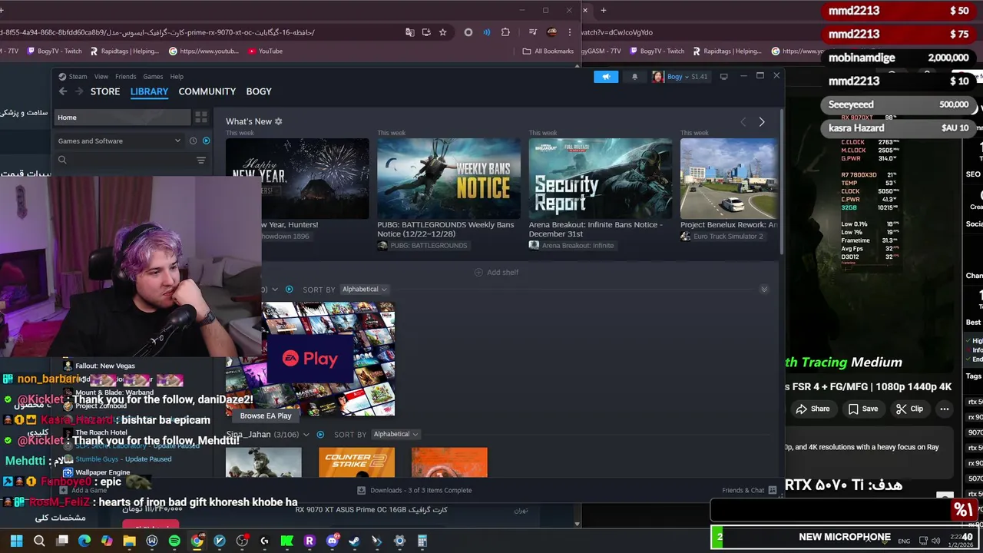
Task: Change first shelf Alphabetical sort dropdown
Action: point(365,290)
